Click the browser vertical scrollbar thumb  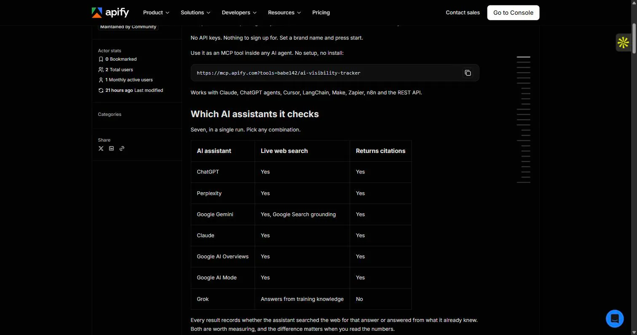[634, 38]
